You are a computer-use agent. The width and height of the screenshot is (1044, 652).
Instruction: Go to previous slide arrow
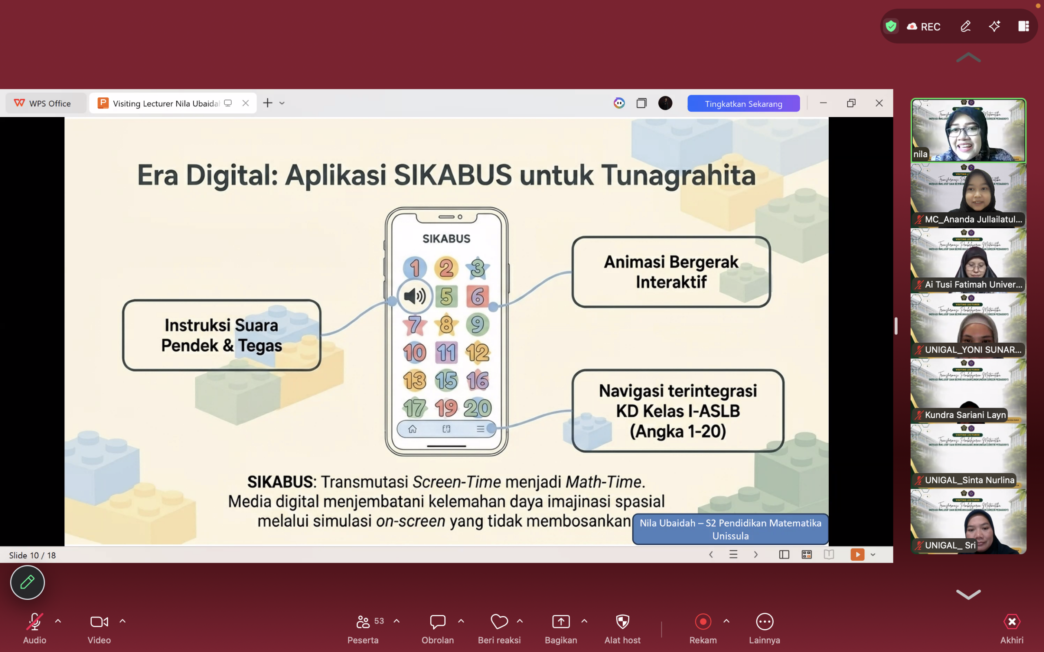(x=711, y=554)
